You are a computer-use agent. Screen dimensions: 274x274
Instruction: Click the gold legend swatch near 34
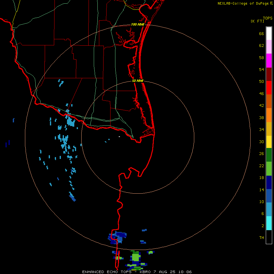[269, 129]
